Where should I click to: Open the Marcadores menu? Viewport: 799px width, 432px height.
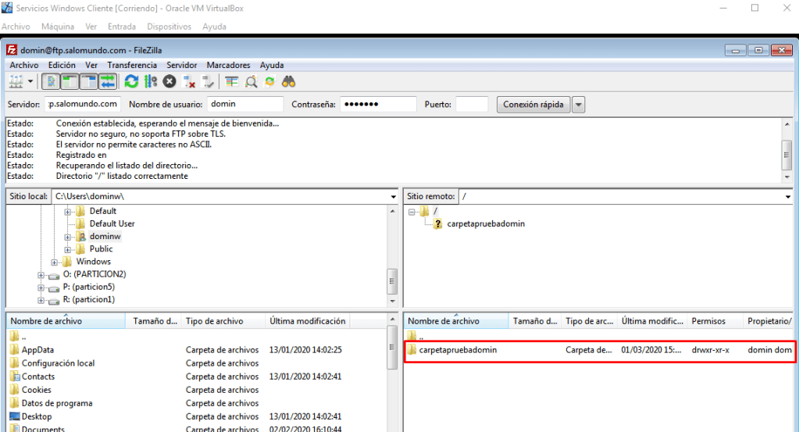[229, 65]
